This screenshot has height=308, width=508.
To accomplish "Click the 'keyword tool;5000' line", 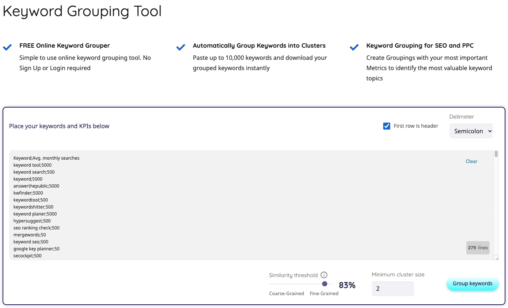I will pyautogui.click(x=32, y=165).
